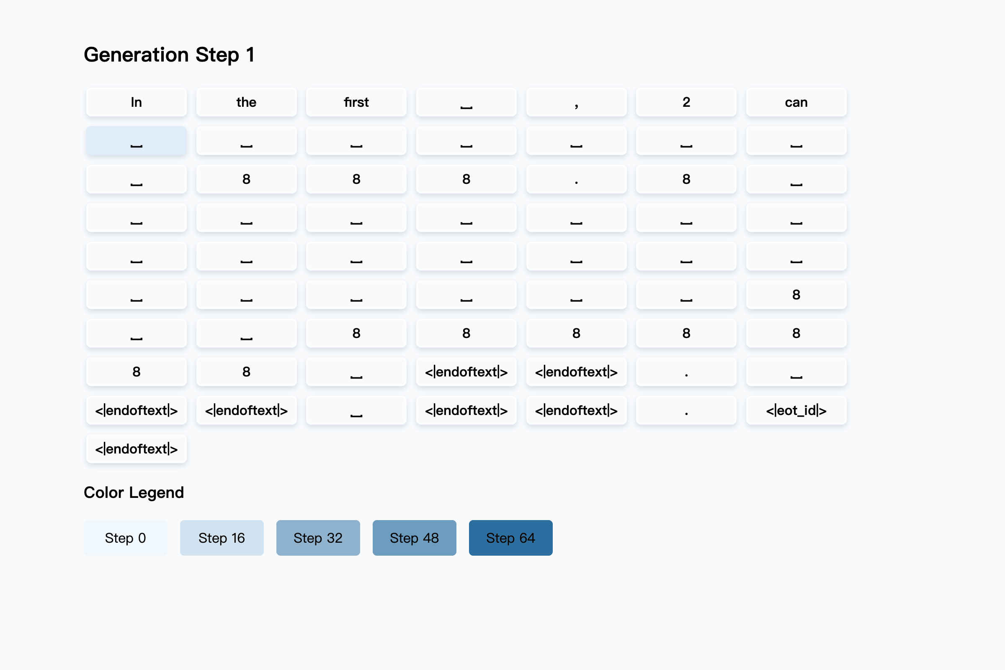Click the Step 48 legend swatch
This screenshot has height=670, width=1005.
414,538
